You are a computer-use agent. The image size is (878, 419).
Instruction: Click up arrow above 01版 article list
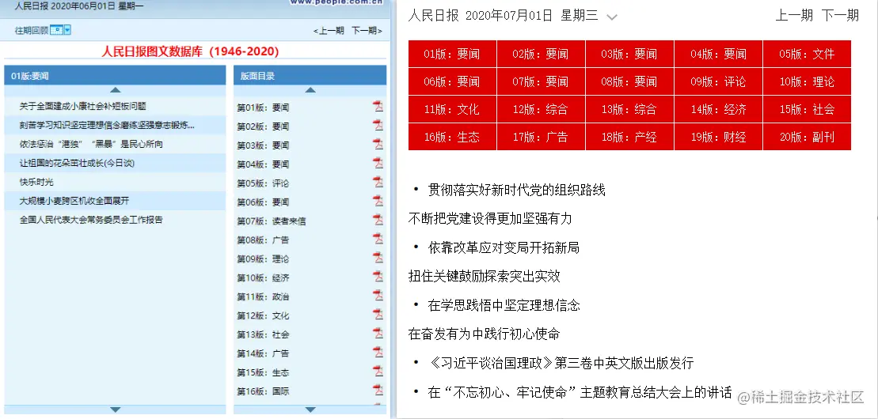tap(116, 89)
